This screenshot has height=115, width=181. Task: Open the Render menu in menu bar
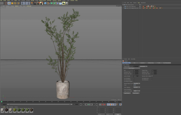(33, 1)
